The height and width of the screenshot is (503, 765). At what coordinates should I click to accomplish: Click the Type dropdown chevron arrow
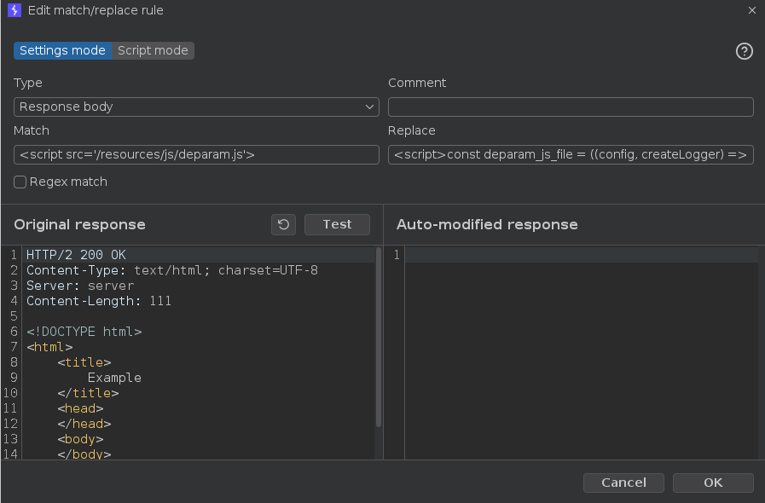click(x=369, y=107)
